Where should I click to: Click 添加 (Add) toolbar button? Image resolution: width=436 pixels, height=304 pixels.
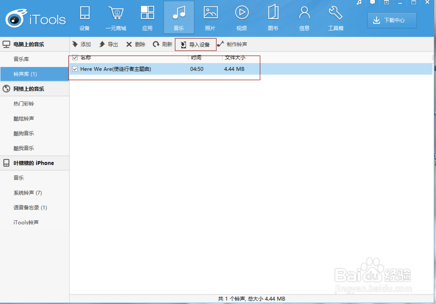pos(82,44)
